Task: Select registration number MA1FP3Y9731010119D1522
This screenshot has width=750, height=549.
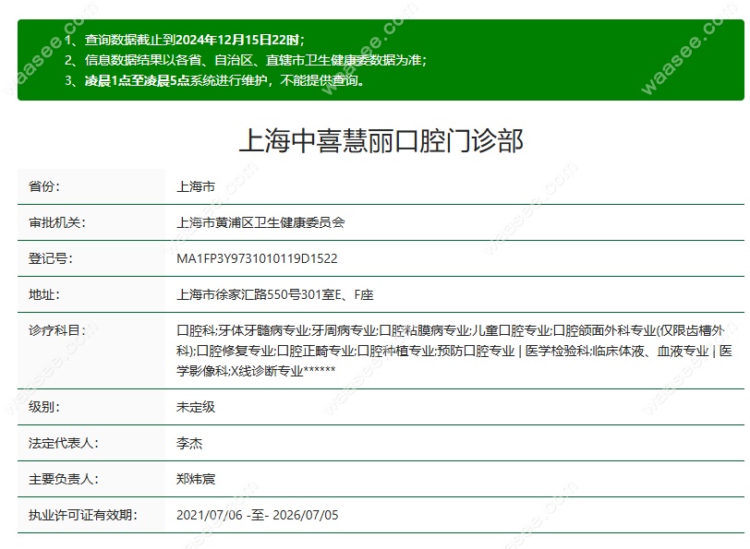Action: coord(257,258)
